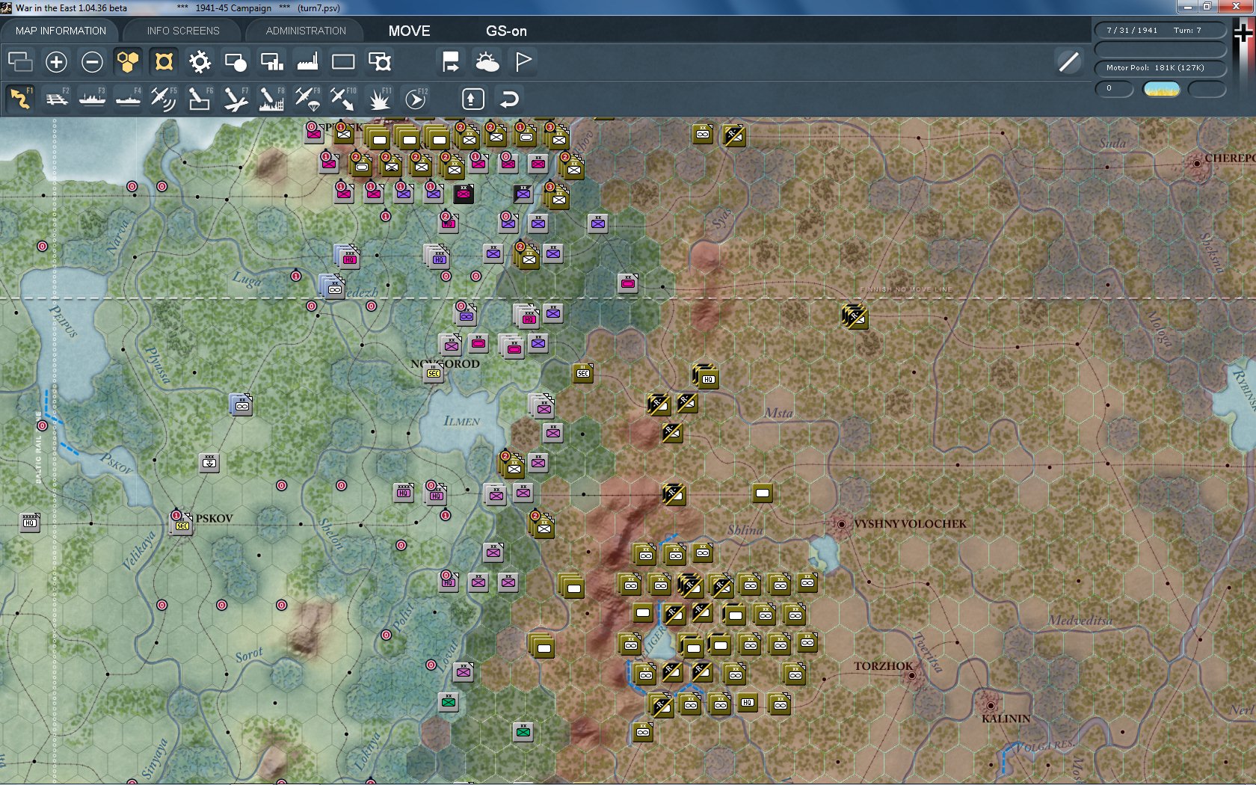Click the undo move arrow icon
1256x785 pixels.
point(508,99)
